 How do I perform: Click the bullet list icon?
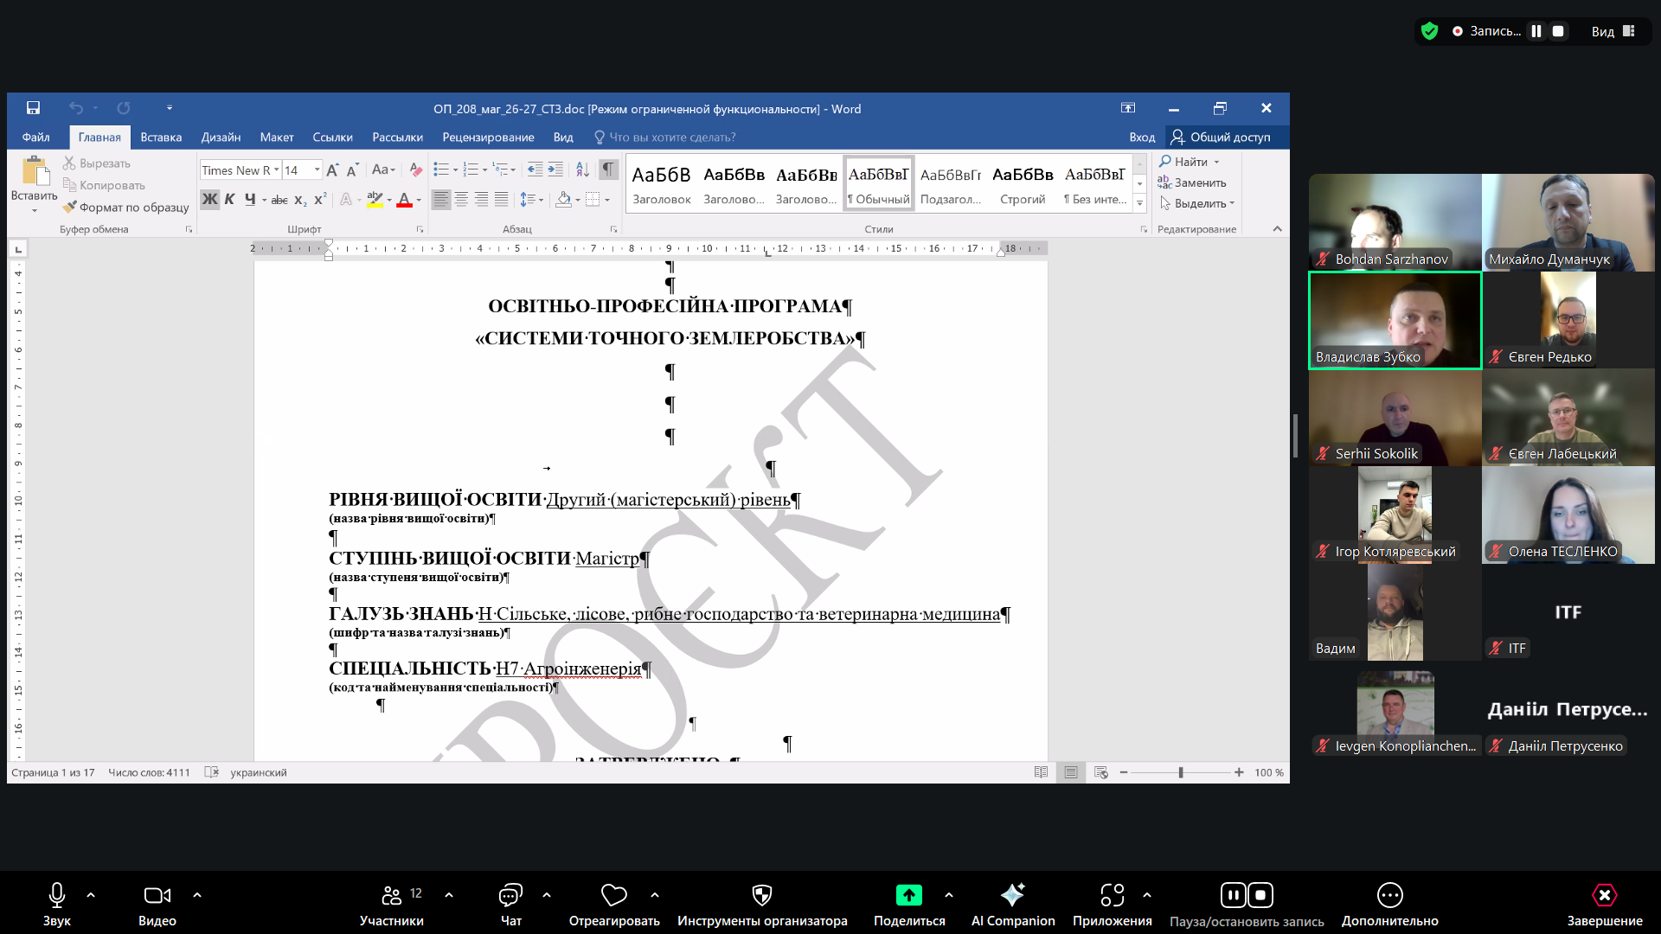(x=441, y=170)
